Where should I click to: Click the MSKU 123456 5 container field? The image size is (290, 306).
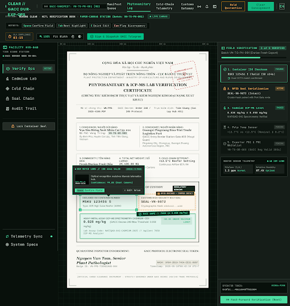pos(108,202)
